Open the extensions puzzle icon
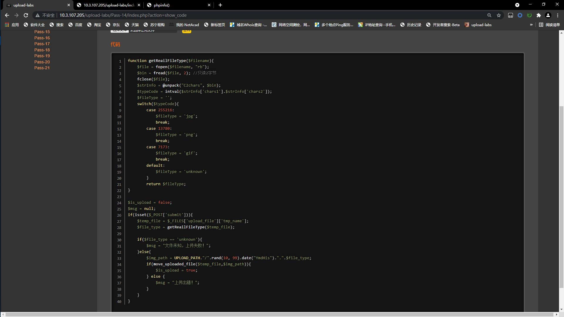Screen dimensions: 564x317 tap(538, 15)
